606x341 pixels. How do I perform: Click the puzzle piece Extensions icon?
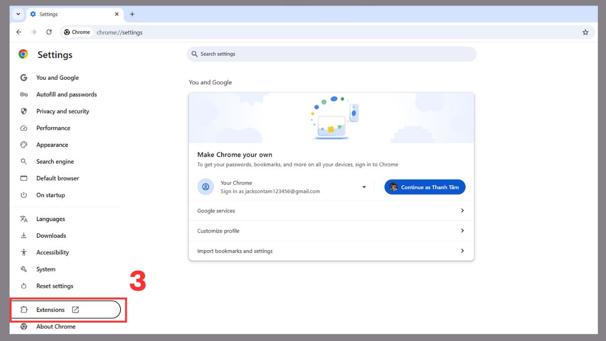click(x=23, y=310)
